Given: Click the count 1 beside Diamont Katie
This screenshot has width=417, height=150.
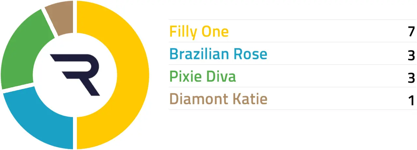Looking at the screenshot, I should 411,99.
